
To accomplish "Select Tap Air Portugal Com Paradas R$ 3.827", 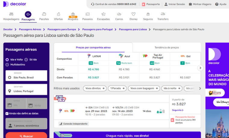I will pyautogui.click(x=155, y=77).
